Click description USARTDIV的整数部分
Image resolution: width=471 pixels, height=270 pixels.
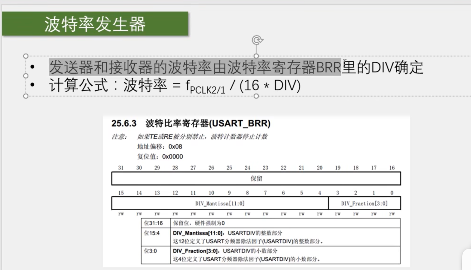point(255,233)
